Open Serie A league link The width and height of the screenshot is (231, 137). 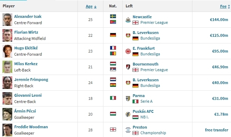[x=146, y=101]
